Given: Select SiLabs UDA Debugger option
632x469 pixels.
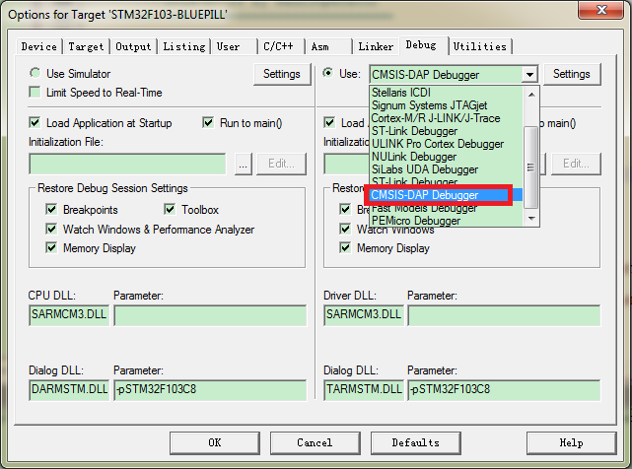Looking at the screenshot, I should [x=447, y=169].
